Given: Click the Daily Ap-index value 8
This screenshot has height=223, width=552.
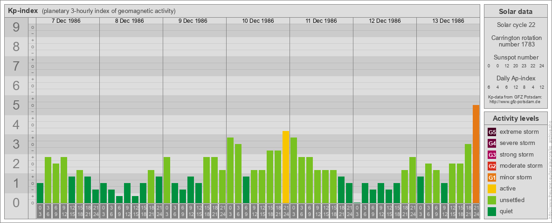Looking at the screenshot, I should click(524, 87).
